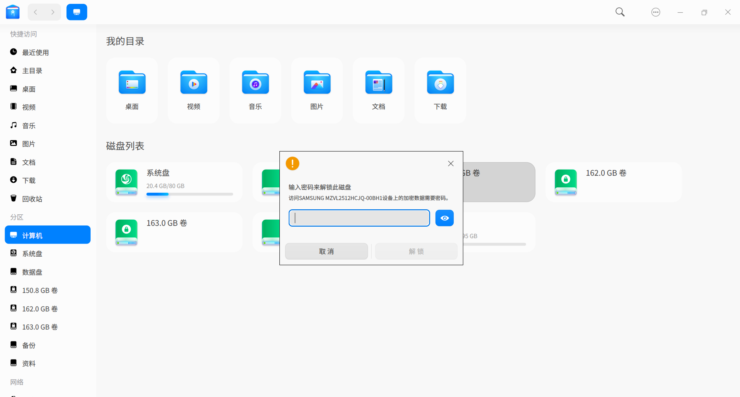Select the 备份 volume in sidebar

tap(29, 345)
